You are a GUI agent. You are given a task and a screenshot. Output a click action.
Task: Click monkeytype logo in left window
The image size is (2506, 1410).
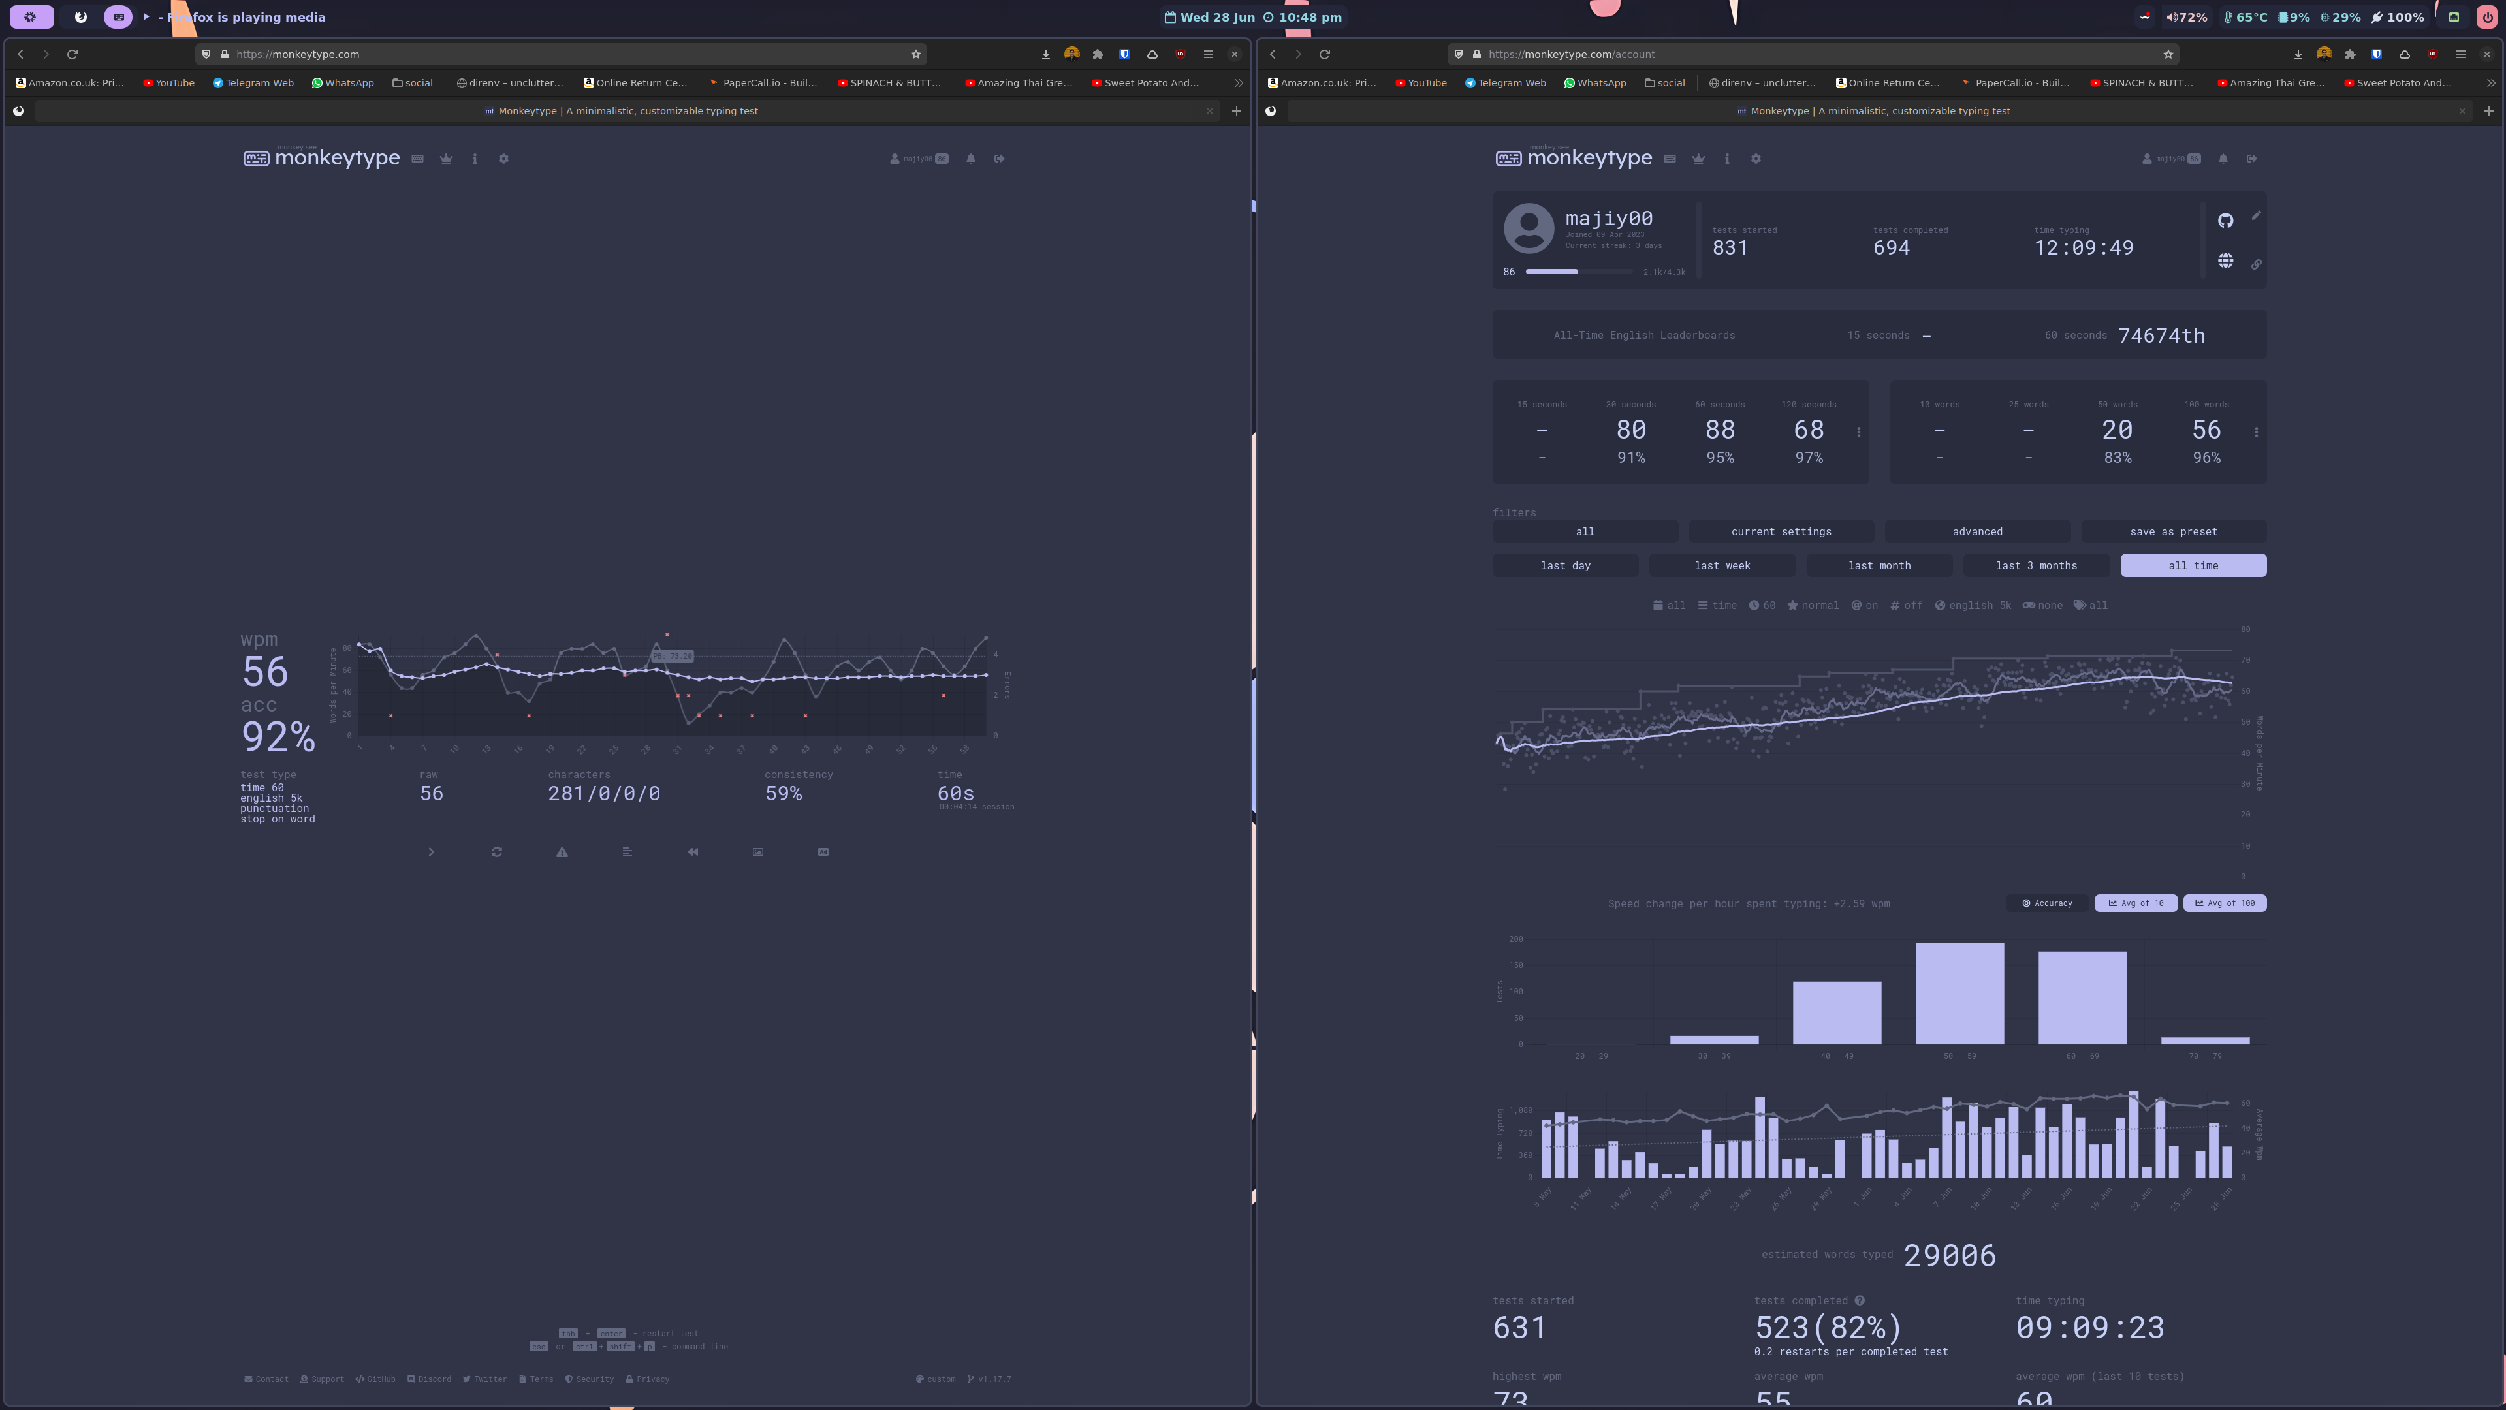[x=321, y=157]
